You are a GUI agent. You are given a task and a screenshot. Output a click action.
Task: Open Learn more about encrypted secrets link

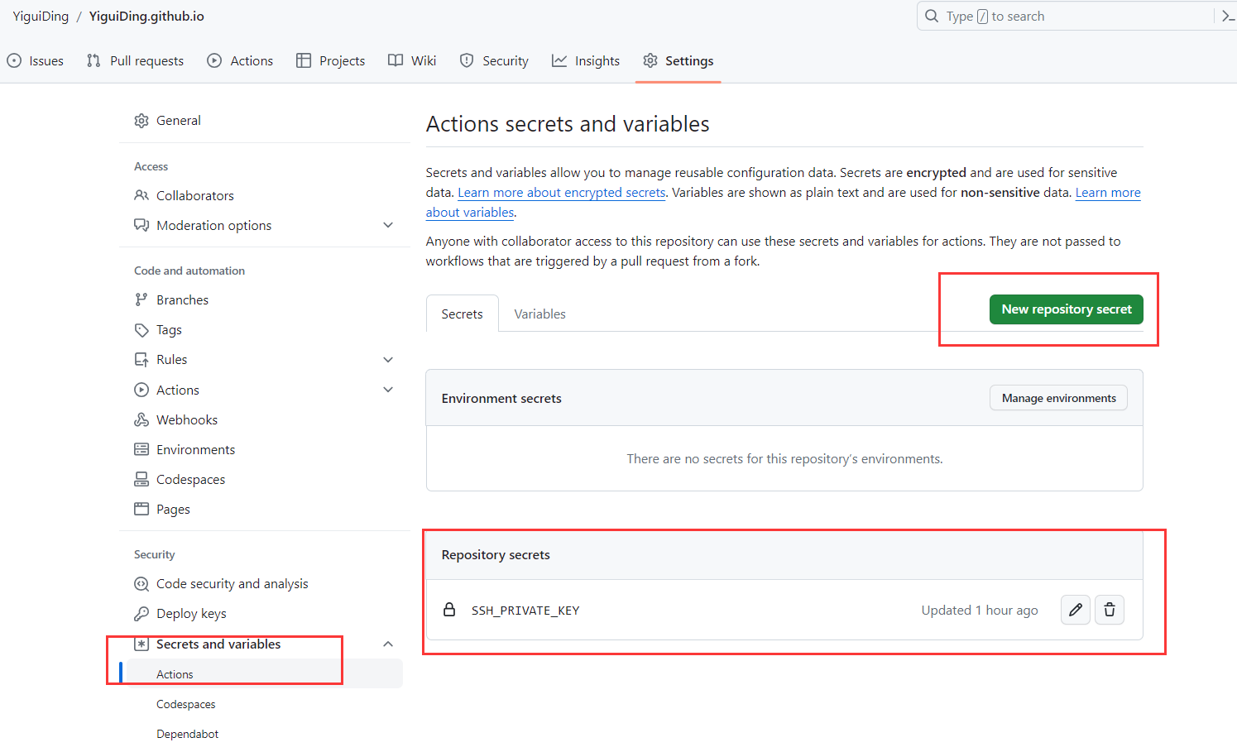(x=562, y=193)
